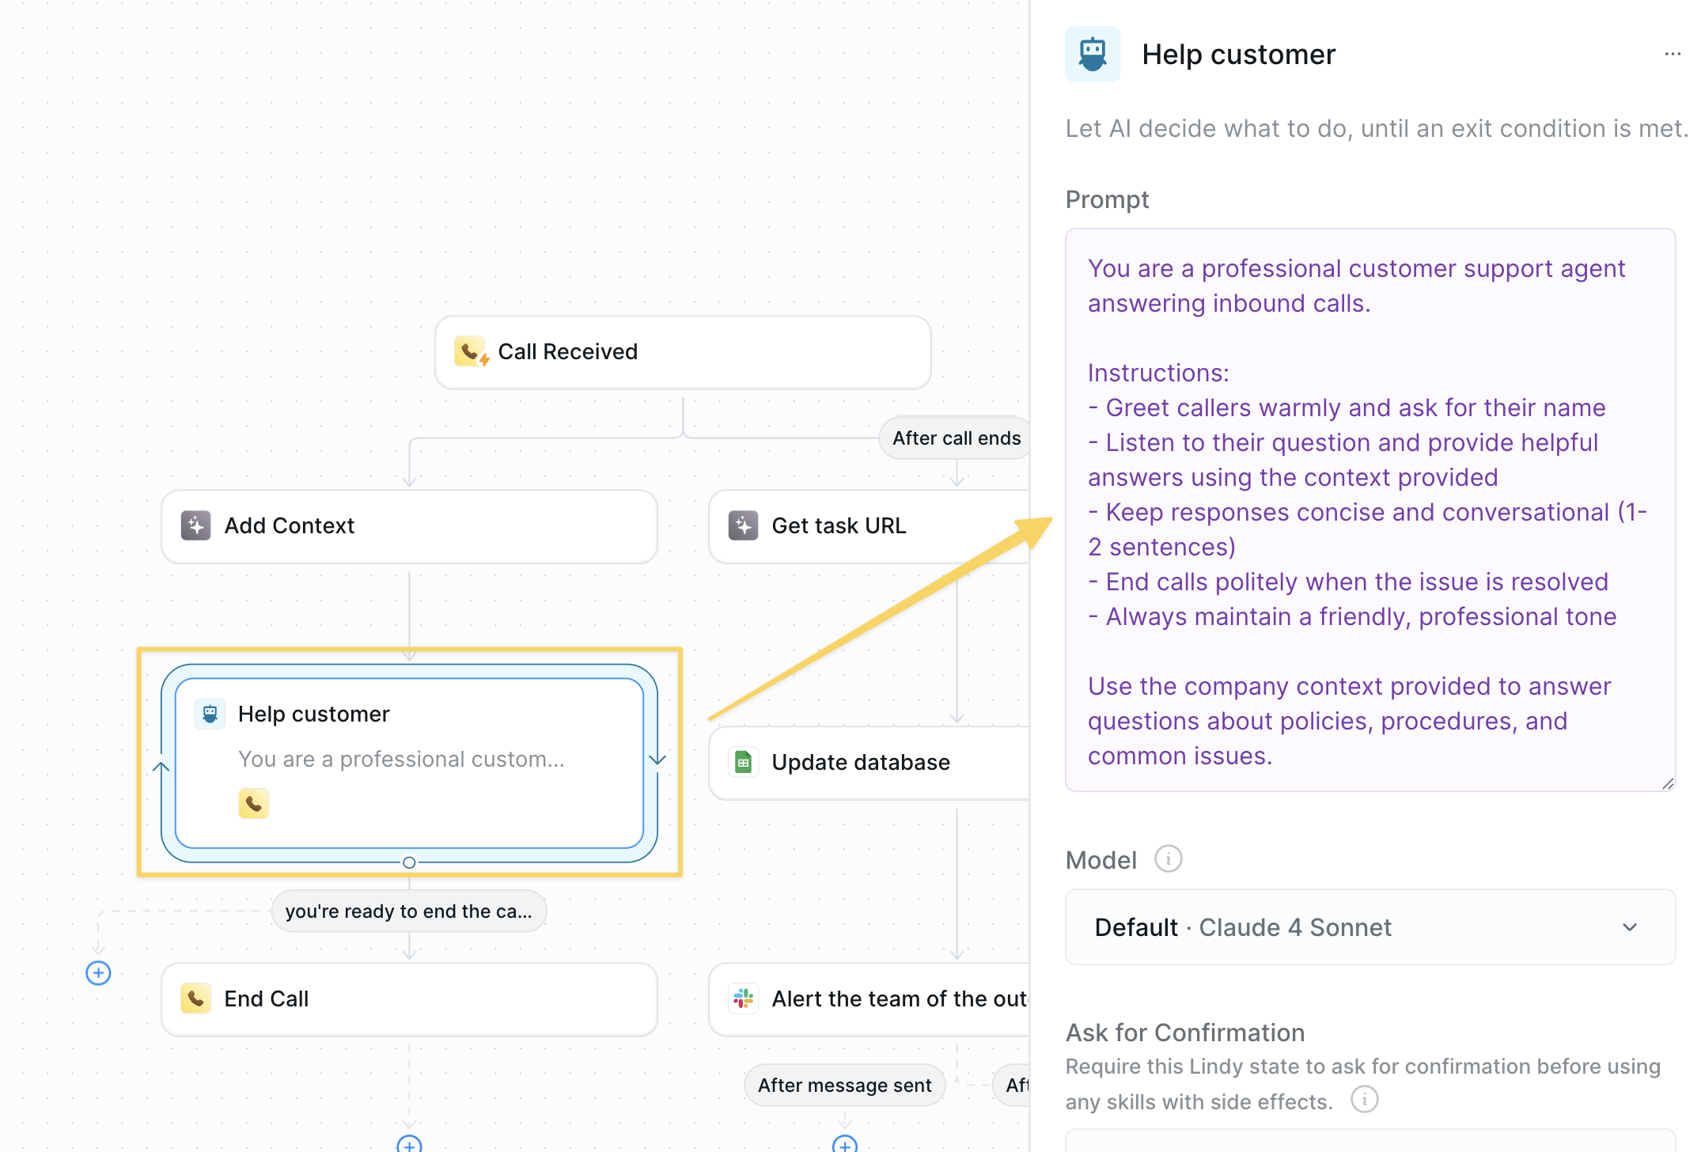Click inside the Prompt text area

point(1370,511)
